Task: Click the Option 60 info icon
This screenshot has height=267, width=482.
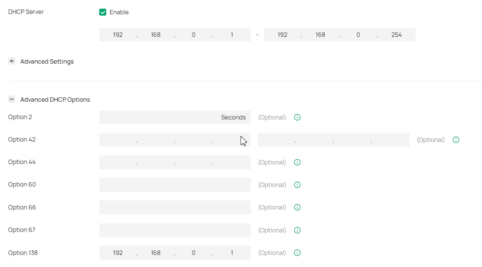Action: (297, 185)
